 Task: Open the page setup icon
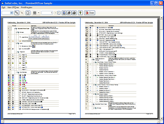(x=64, y=13)
